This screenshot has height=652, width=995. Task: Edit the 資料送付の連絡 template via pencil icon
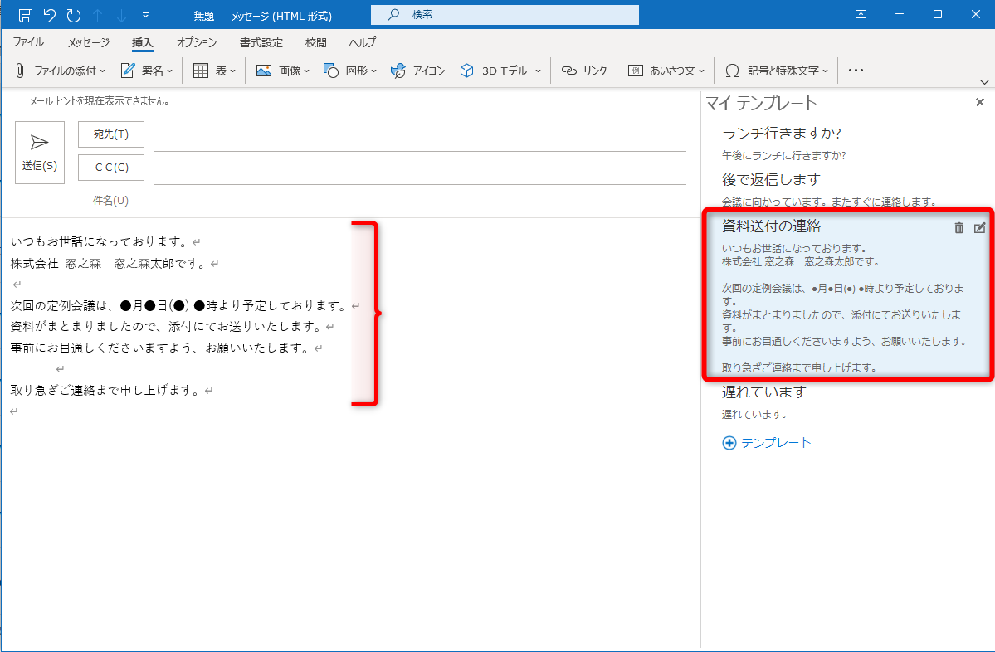tap(980, 227)
